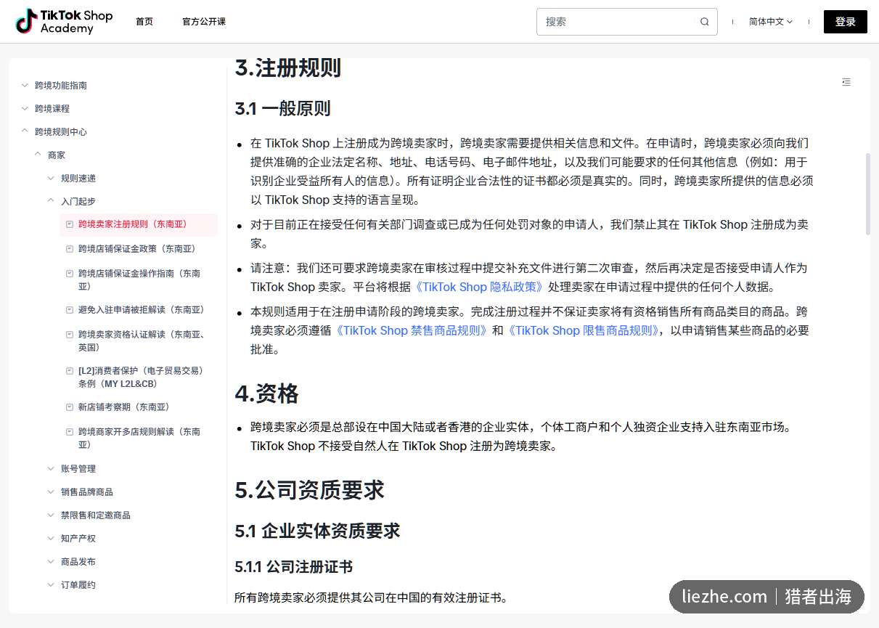The width and height of the screenshot is (879, 628).
Task: Expand the 知产产权 chevron
Action: [51, 539]
